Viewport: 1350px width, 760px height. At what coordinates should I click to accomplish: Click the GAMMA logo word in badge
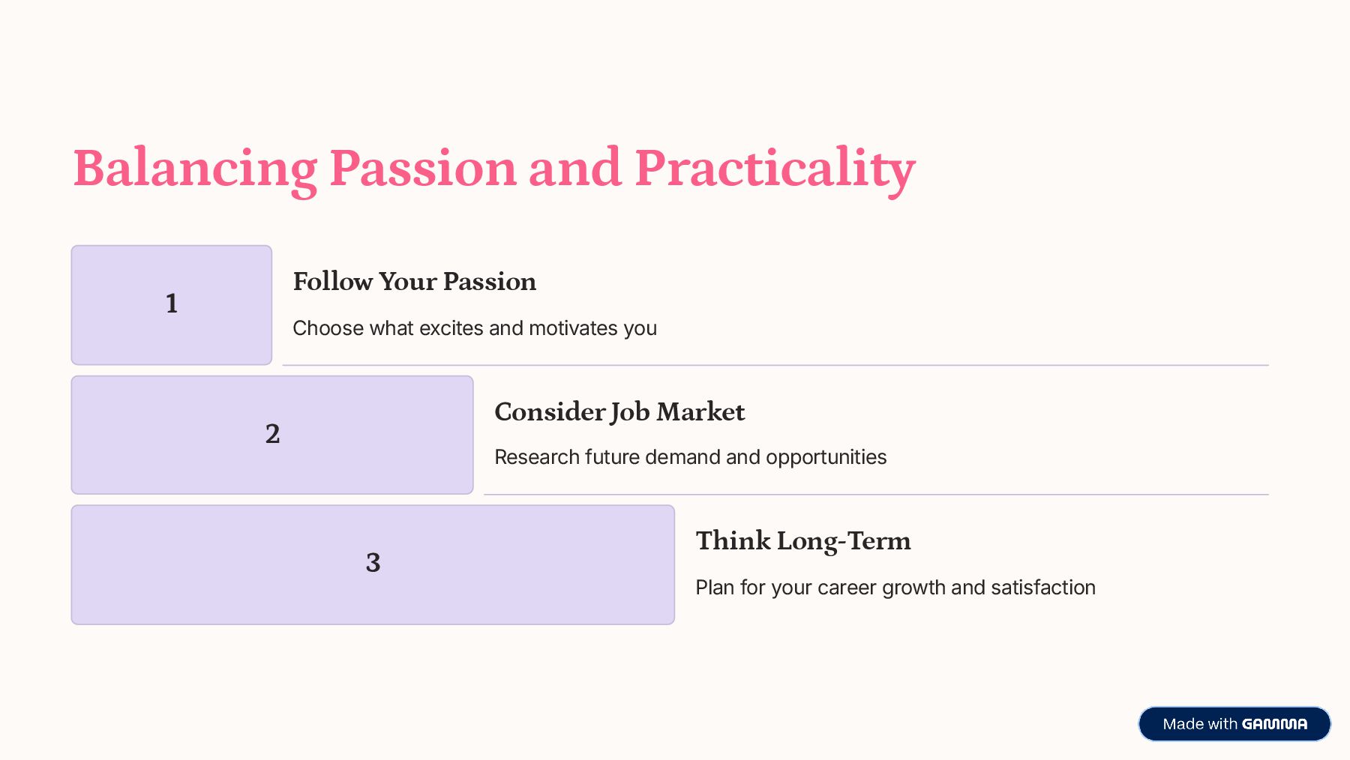point(1274,724)
